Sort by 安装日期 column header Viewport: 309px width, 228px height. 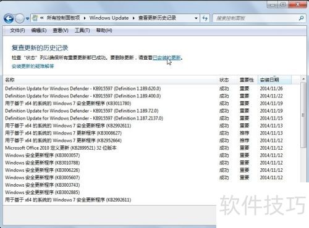pyautogui.click(x=274, y=80)
